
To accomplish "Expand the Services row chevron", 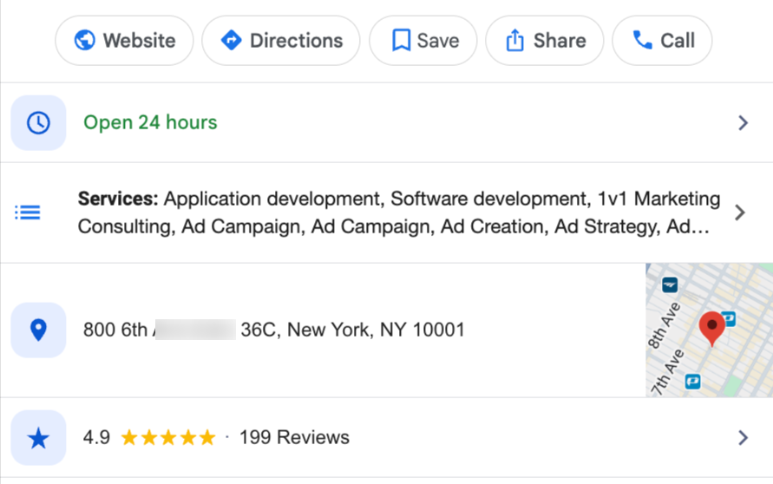I will (x=740, y=213).
